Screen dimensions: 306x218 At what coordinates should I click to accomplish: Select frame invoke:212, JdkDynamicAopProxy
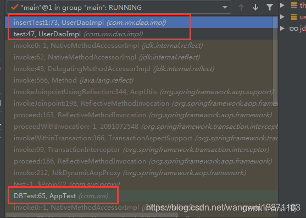(141, 172)
